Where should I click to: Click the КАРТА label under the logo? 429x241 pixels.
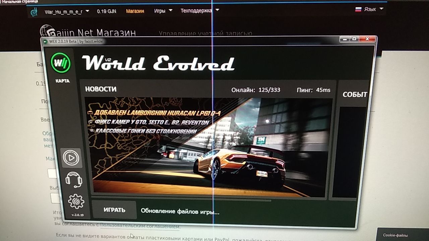pyautogui.click(x=63, y=81)
